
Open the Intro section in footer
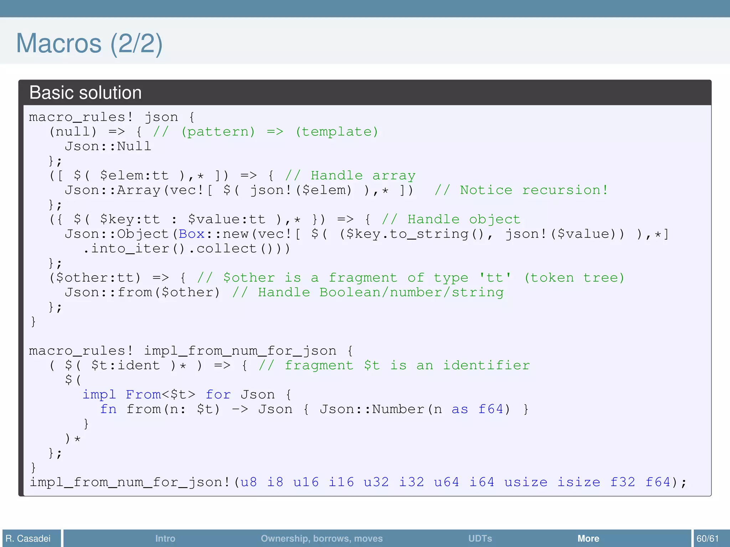click(x=165, y=538)
